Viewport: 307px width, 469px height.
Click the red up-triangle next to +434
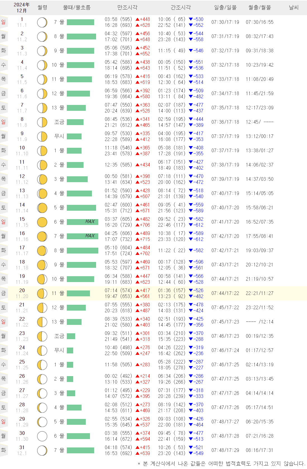click(137, 165)
